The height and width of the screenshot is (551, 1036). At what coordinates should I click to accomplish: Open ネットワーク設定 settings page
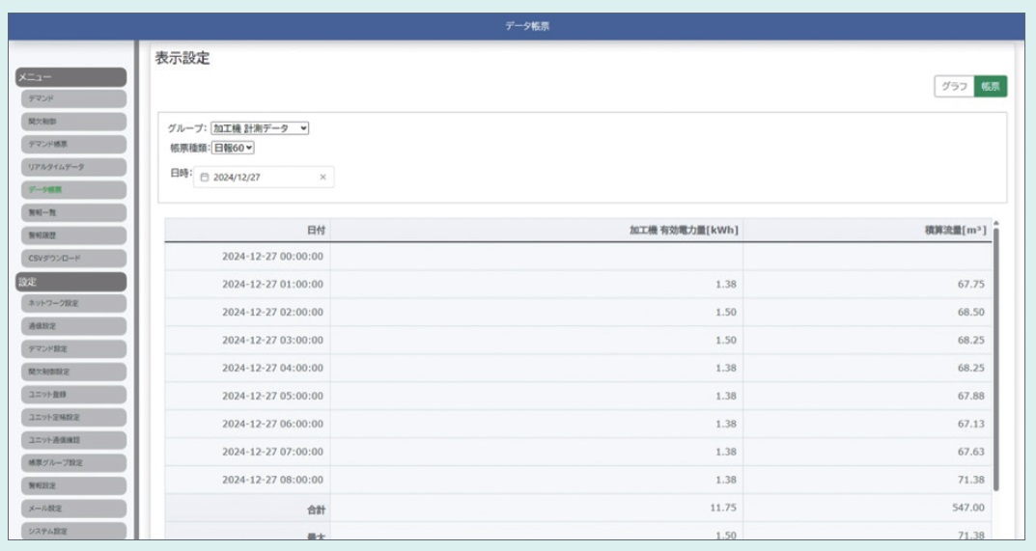pyautogui.click(x=73, y=303)
